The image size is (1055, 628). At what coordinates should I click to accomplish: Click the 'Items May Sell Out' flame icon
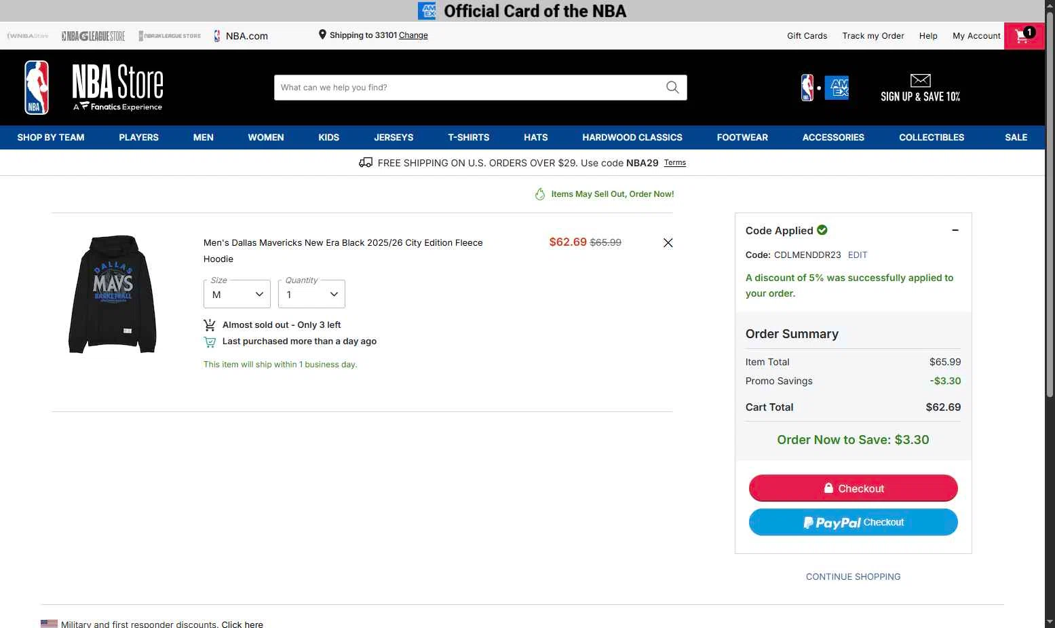pyautogui.click(x=540, y=194)
